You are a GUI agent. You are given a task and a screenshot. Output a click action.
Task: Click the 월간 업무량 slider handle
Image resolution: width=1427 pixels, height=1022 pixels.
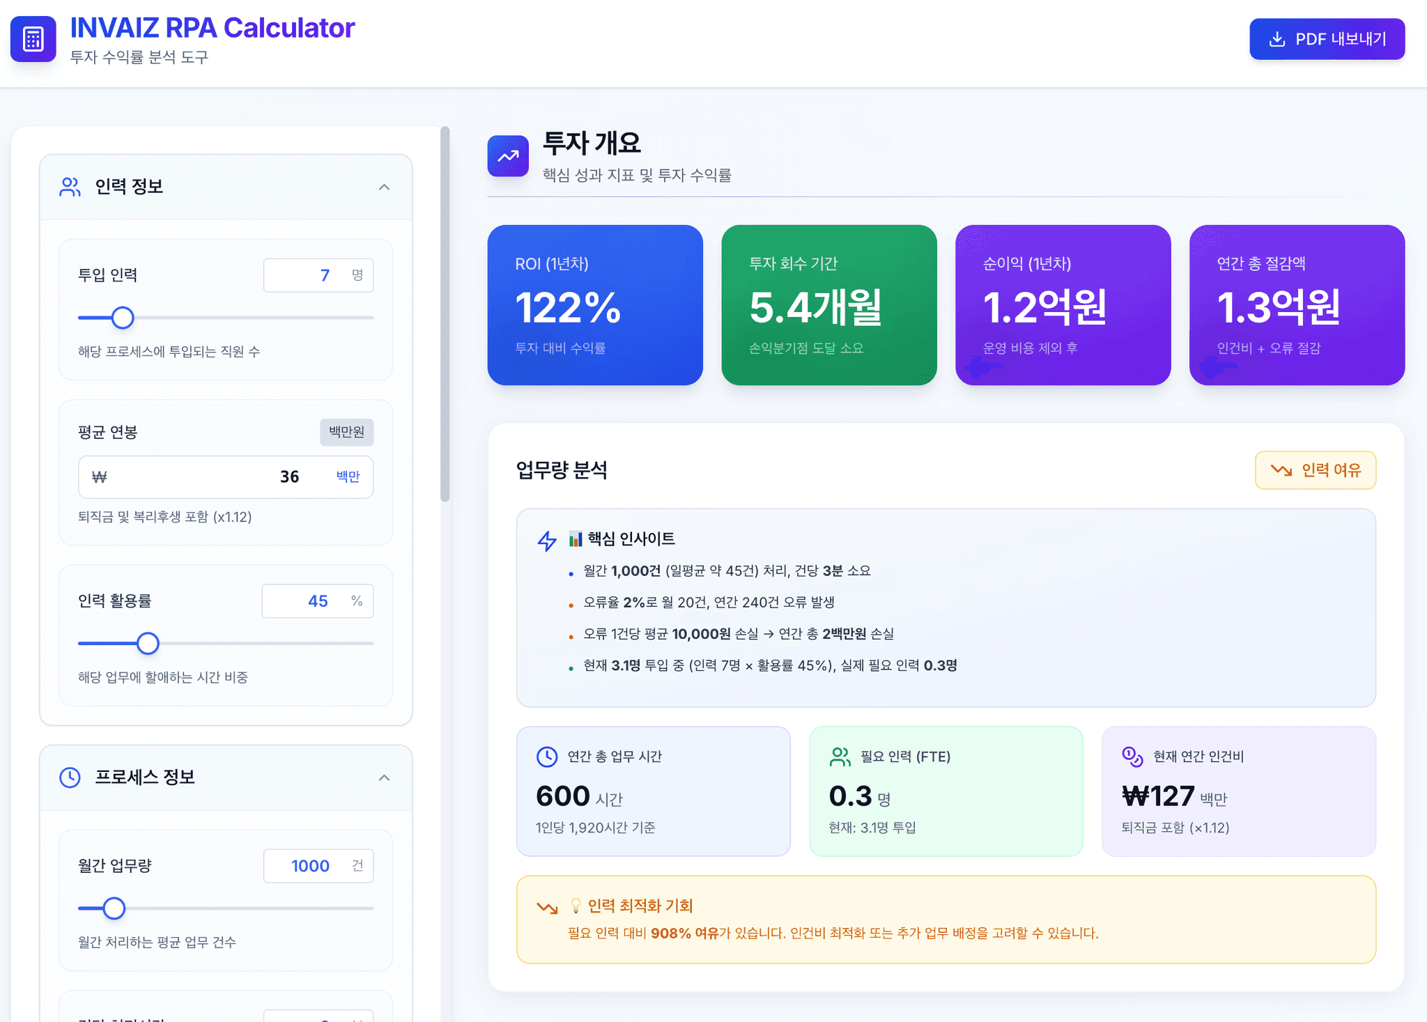[114, 908]
